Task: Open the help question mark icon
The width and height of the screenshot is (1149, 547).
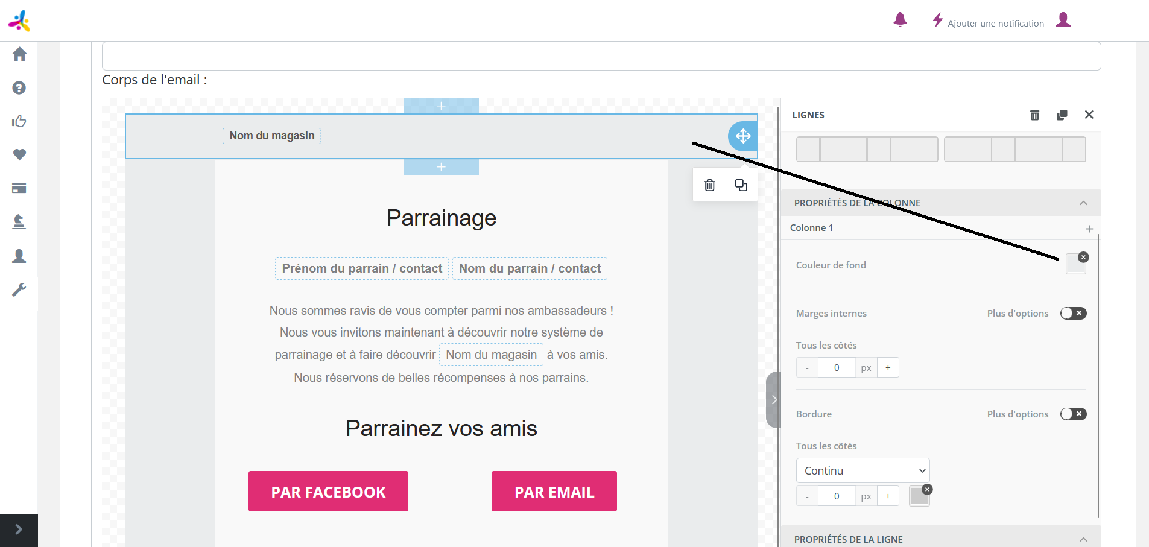Action: pos(19,88)
